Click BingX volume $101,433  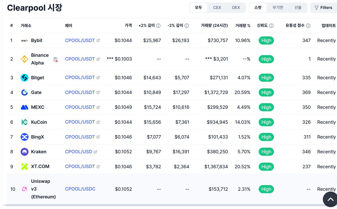pyautogui.click(x=218, y=137)
